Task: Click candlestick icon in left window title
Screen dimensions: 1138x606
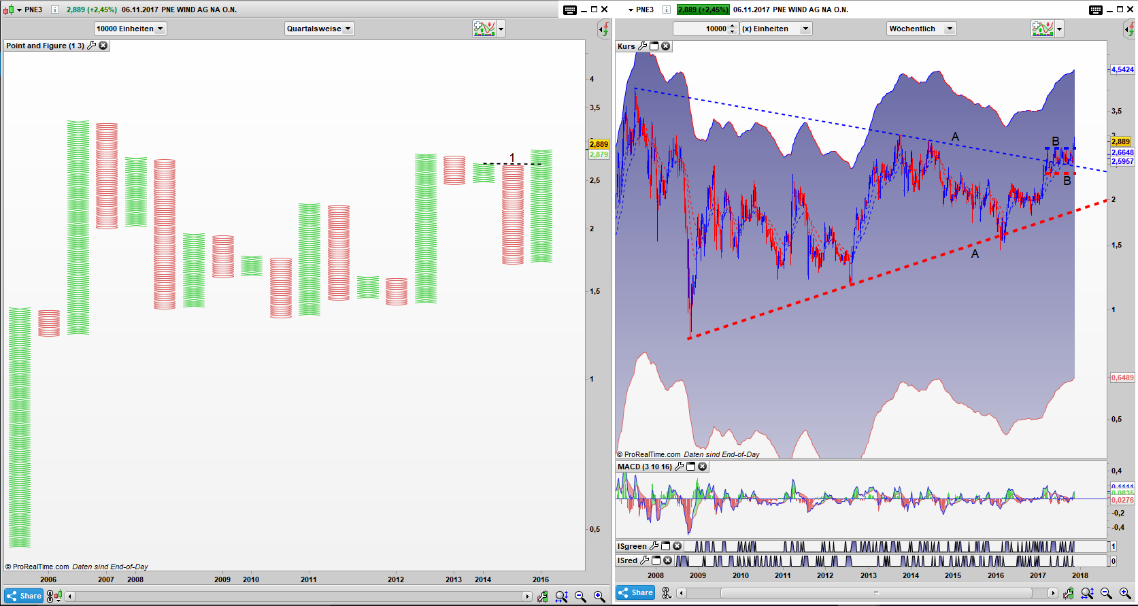Action: point(8,10)
